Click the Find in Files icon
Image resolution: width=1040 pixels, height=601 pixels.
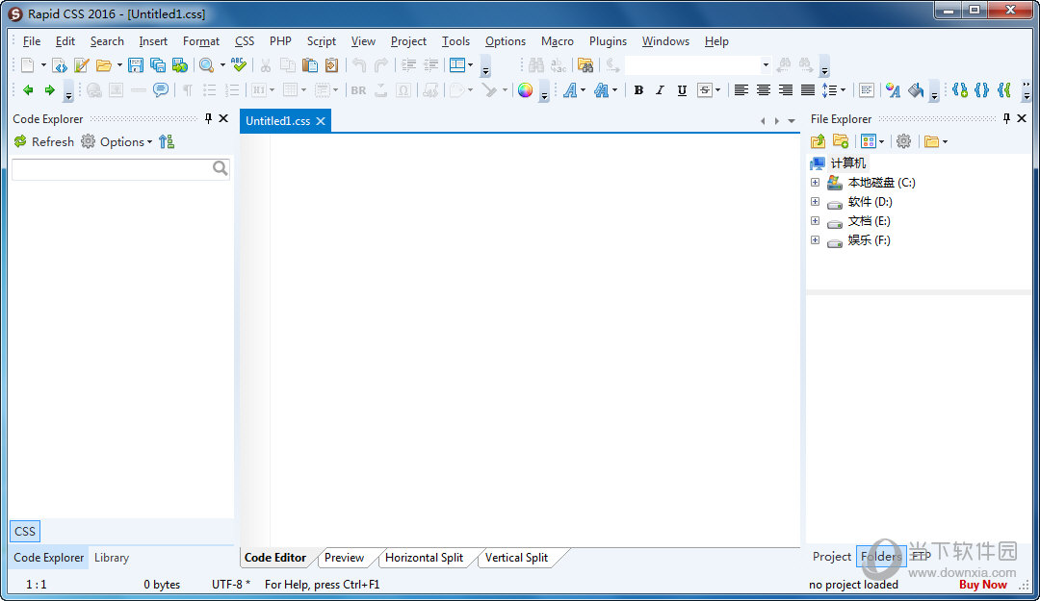[x=585, y=65]
